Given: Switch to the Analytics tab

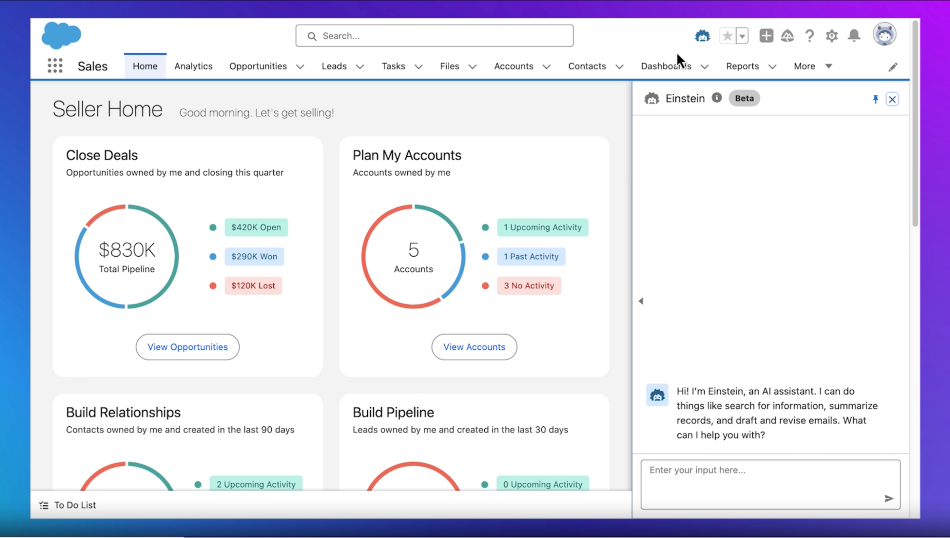Looking at the screenshot, I should point(193,66).
